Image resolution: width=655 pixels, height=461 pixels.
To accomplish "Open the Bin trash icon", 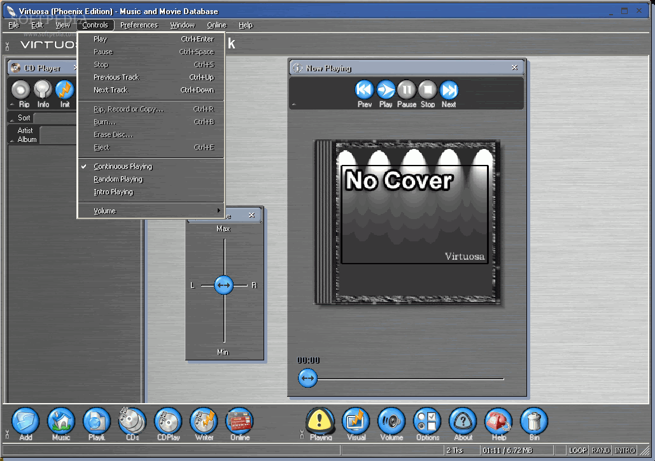I will [x=534, y=425].
